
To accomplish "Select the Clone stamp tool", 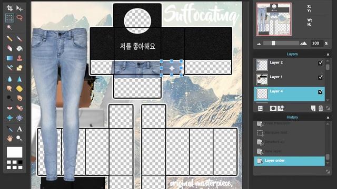I will point(19,58).
